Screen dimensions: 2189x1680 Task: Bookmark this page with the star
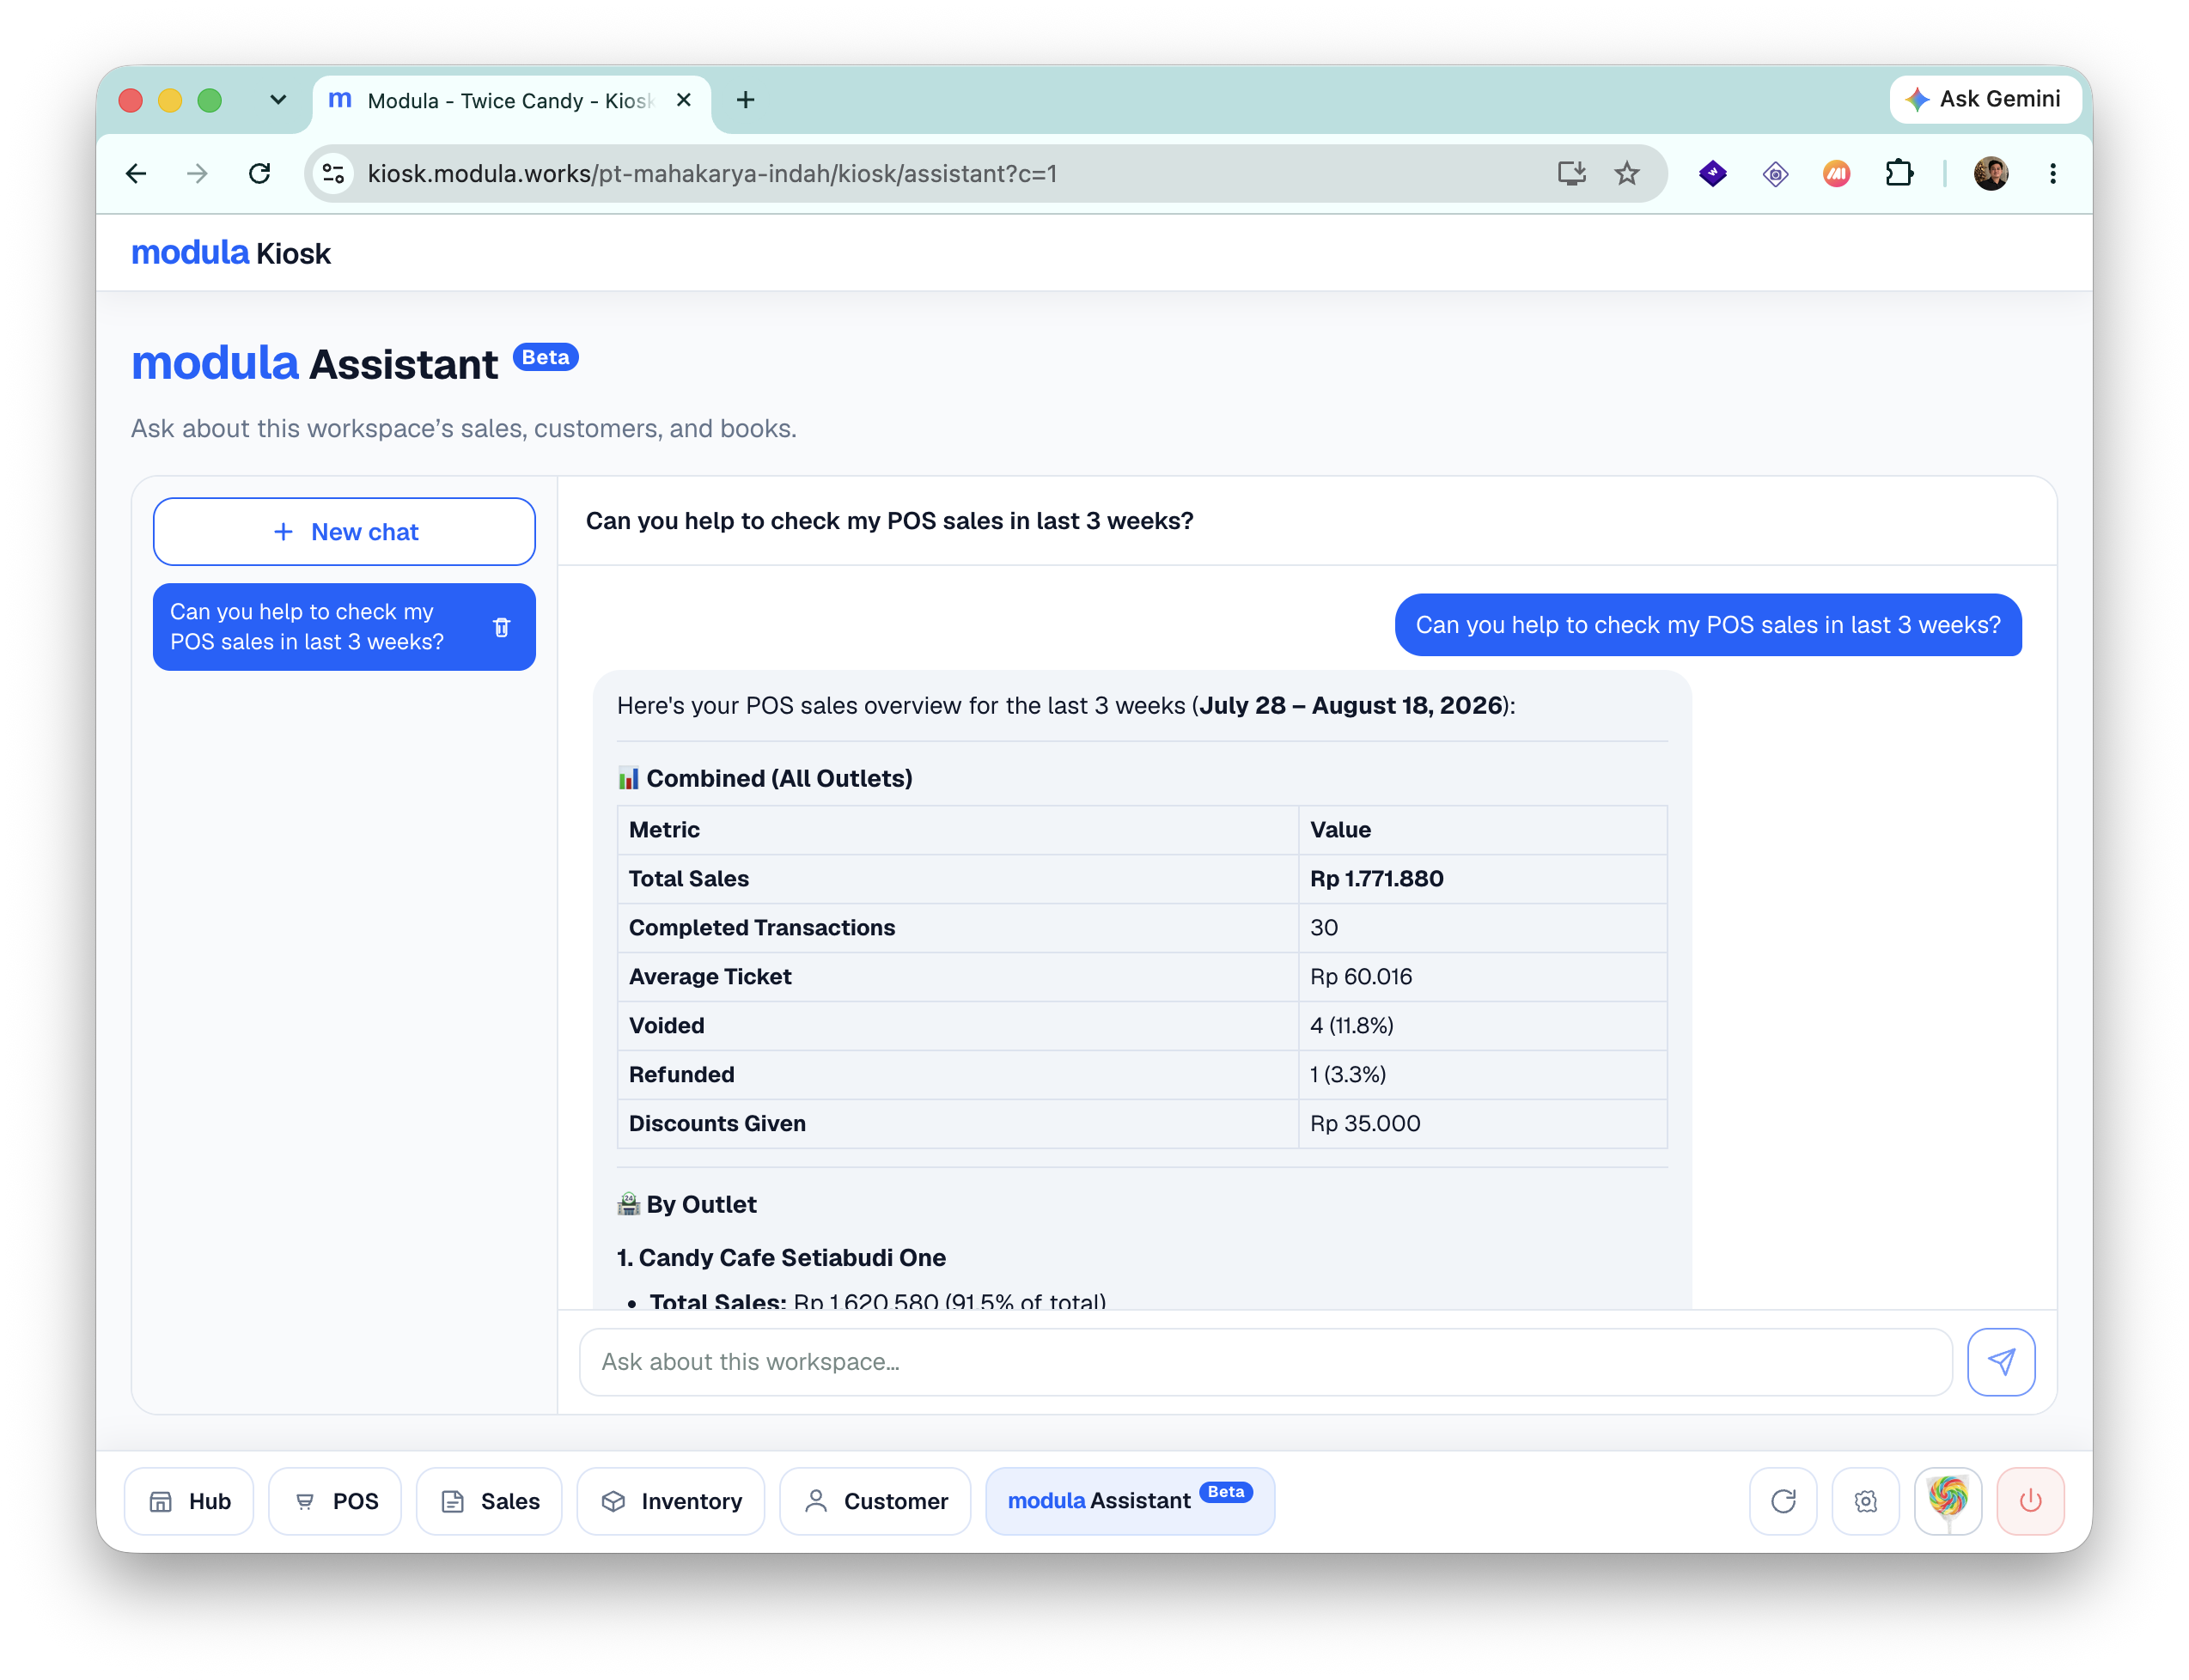point(1627,174)
